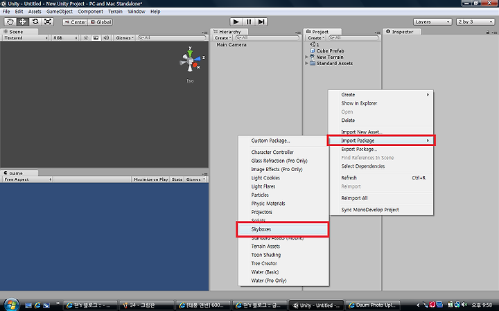Open the Textured draw mode dropdown
Image resolution: width=499 pixels, height=311 pixels.
[26, 37]
